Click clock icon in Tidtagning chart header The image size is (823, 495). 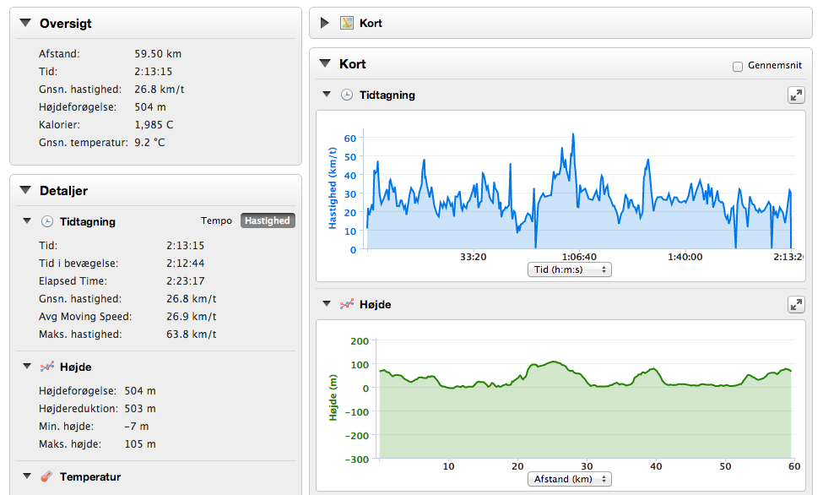[347, 95]
